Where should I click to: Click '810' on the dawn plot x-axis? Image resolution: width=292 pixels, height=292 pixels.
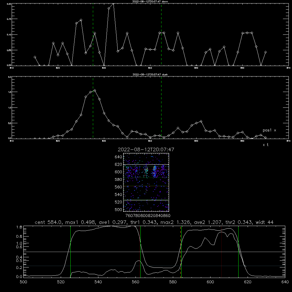12,68
